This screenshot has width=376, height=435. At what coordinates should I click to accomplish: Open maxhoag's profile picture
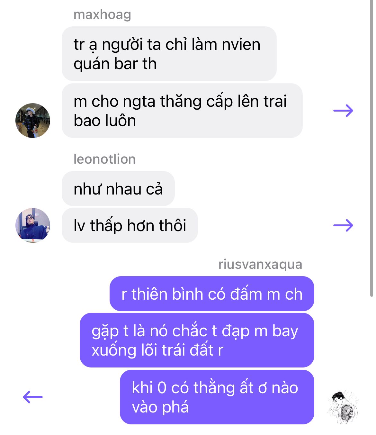click(33, 121)
